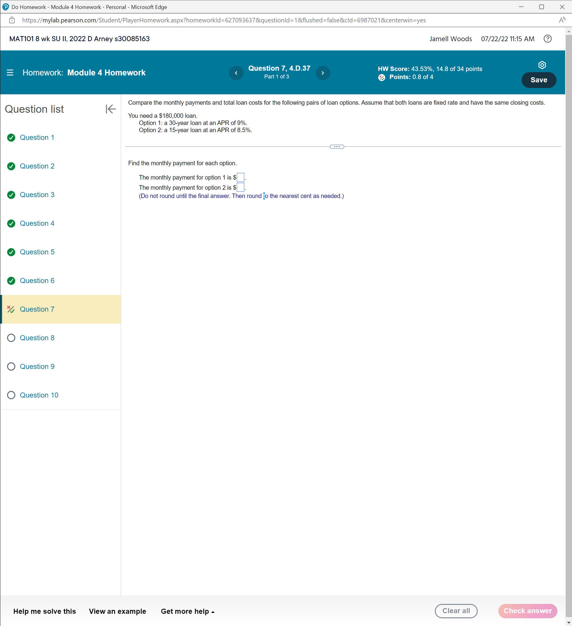
Task: Click the partial-credit icon beside Points
Action: tap(382, 77)
